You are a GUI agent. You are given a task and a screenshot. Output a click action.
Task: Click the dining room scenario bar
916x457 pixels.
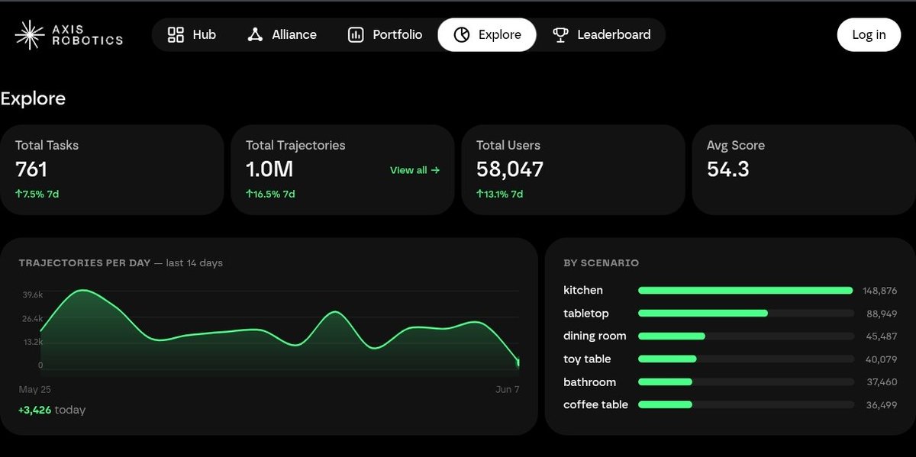pos(746,336)
